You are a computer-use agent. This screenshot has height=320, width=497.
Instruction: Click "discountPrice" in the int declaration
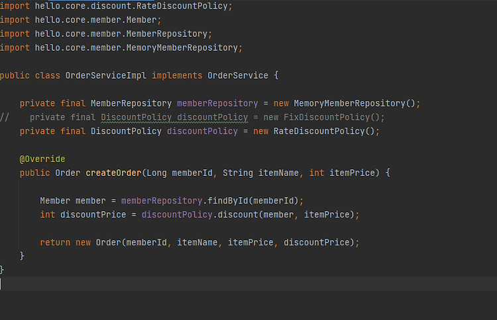(93, 215)
